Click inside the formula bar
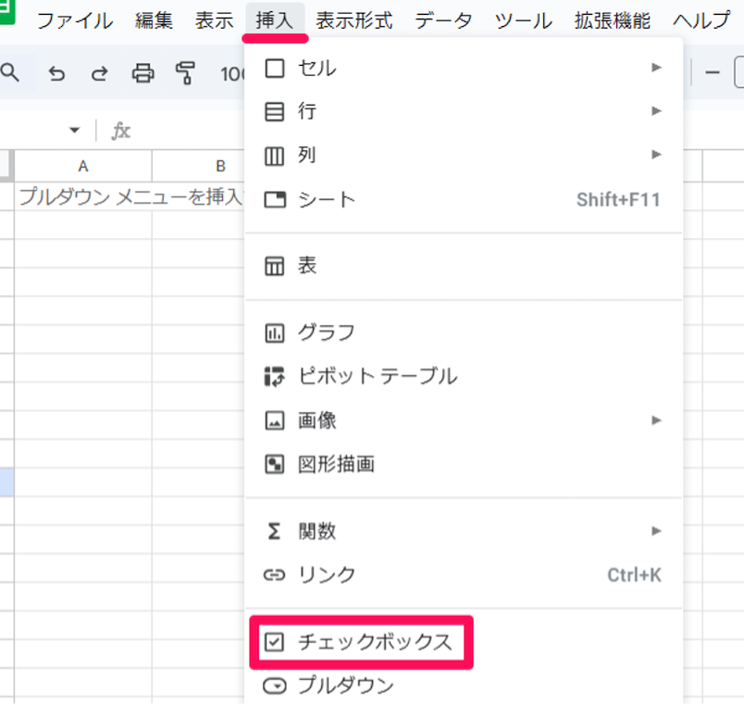 (185, 131)
